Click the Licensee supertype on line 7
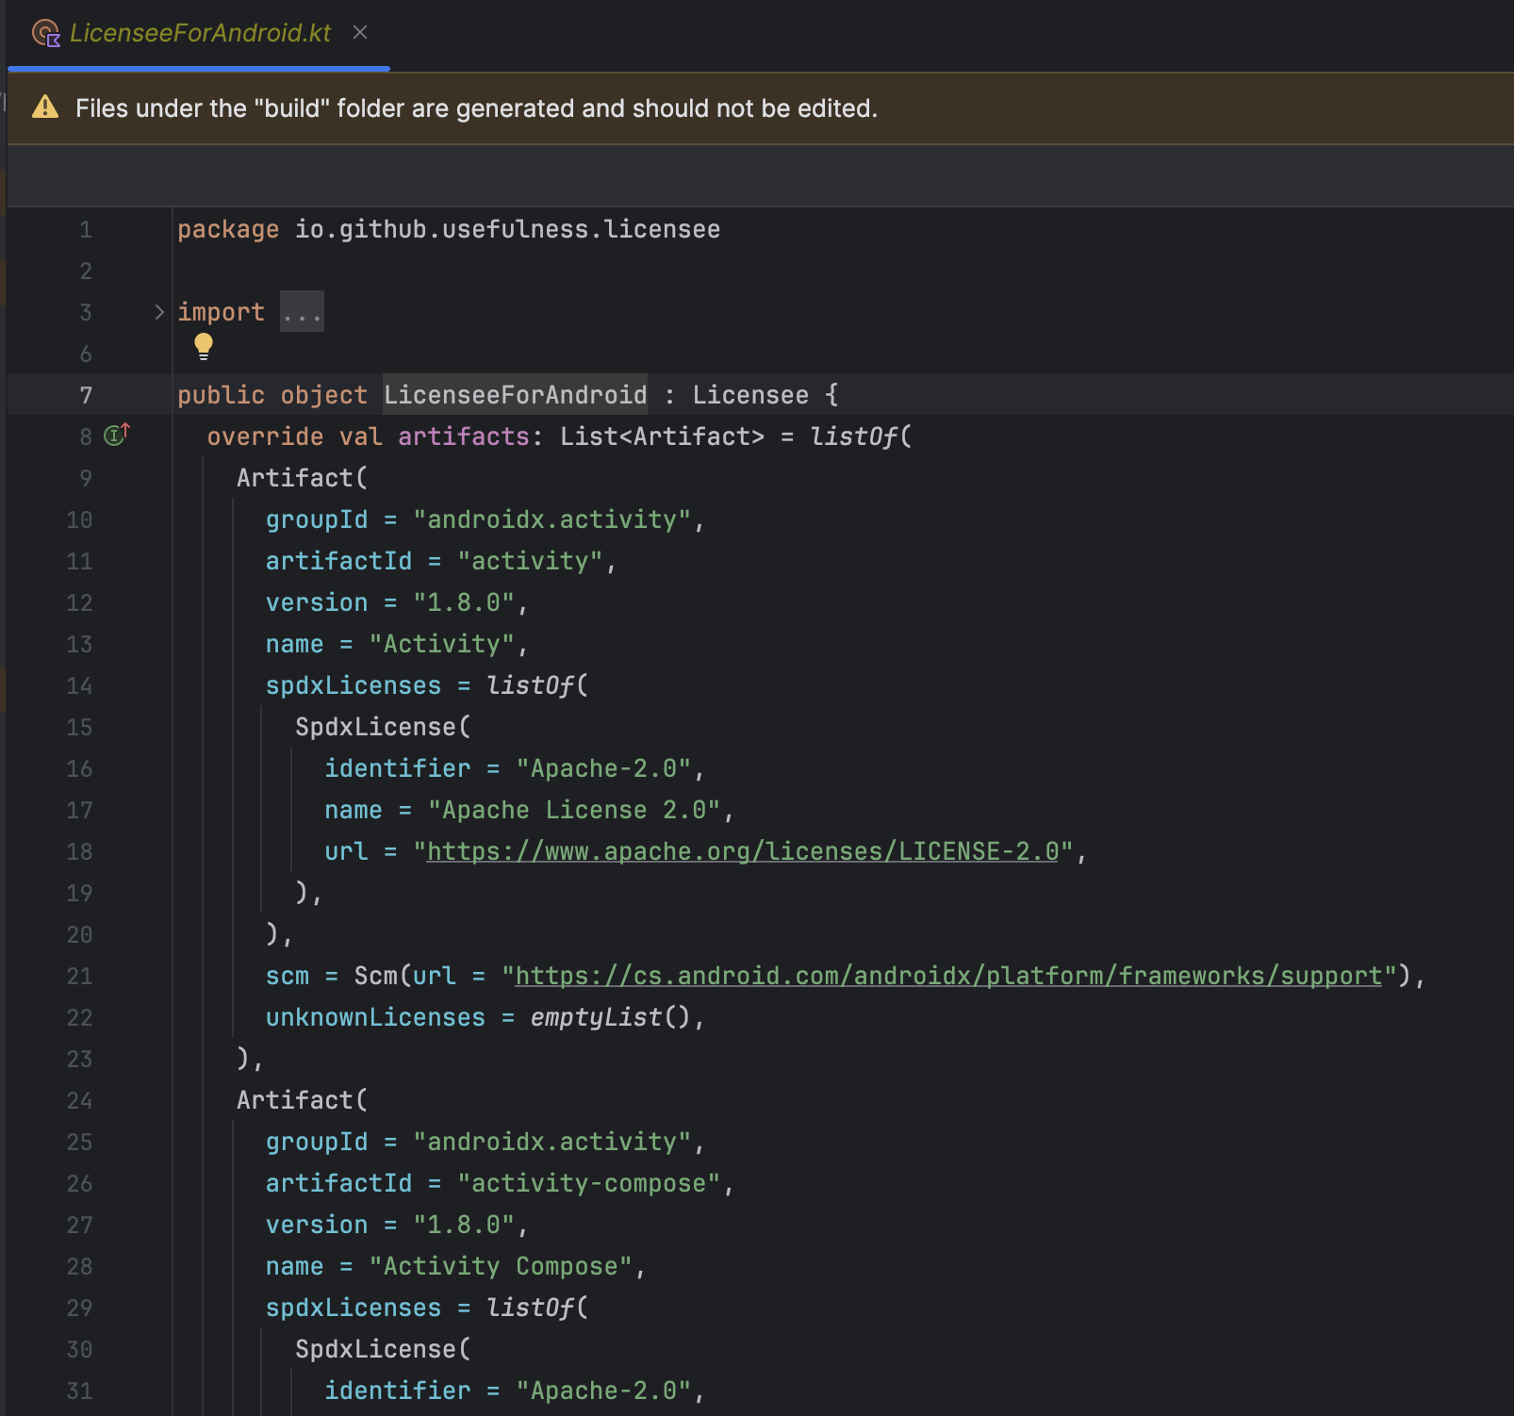 pos(750,395)
